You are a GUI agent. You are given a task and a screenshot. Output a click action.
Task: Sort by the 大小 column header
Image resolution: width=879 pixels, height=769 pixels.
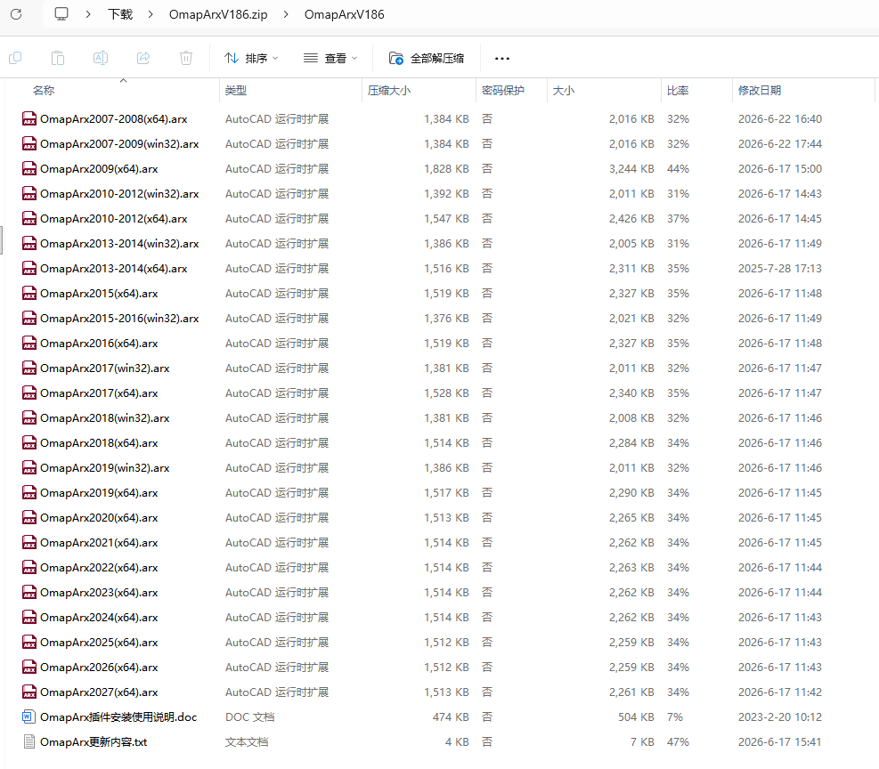pyautogui.click(x=564, y=90)
